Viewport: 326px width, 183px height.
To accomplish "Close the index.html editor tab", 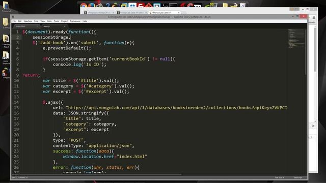I will pyautogui.click(x=37, y=26).
